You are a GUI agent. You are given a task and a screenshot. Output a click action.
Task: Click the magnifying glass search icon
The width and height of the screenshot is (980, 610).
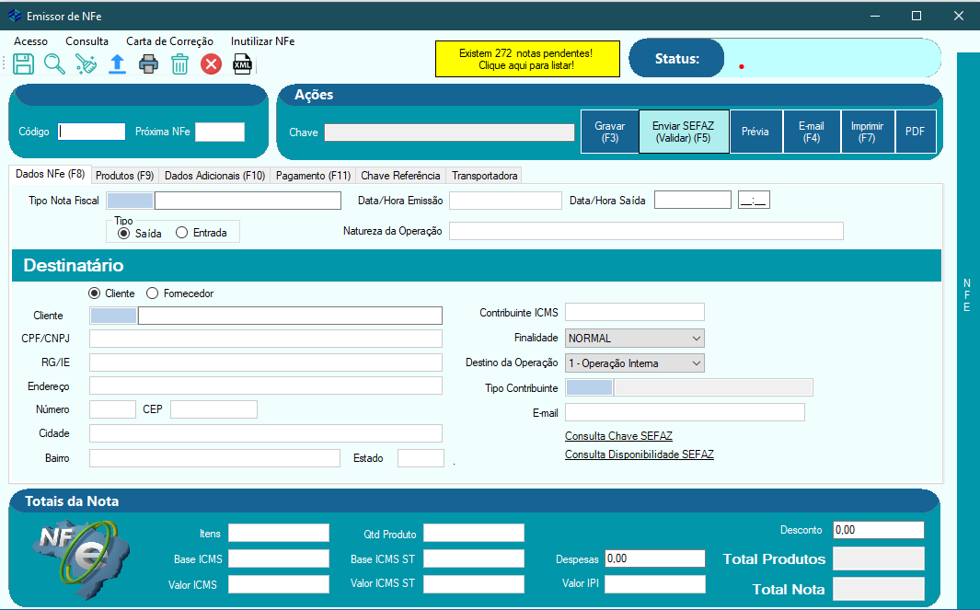[x=54, y=63]
